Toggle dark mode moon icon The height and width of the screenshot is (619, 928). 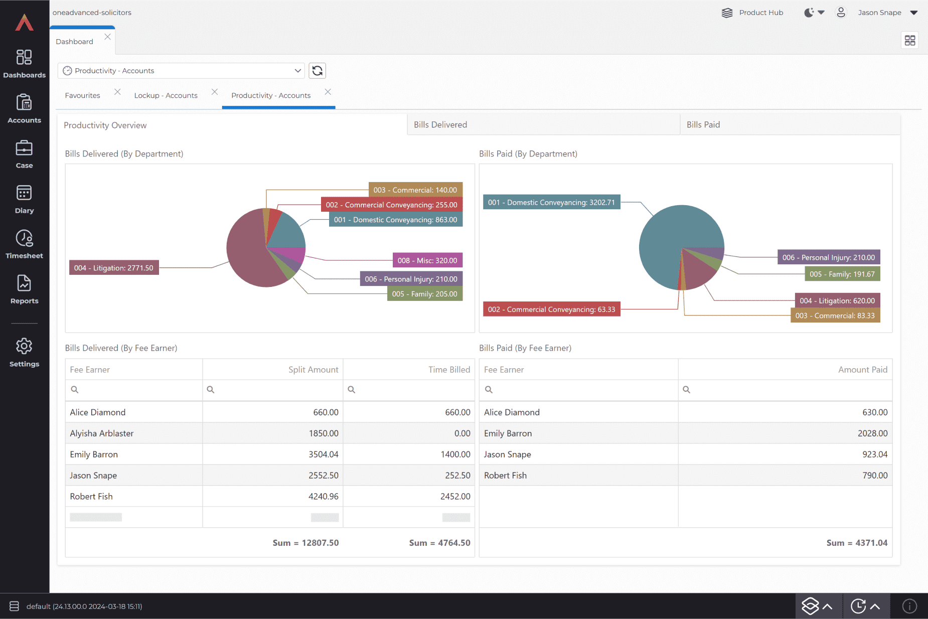(809, 13)
